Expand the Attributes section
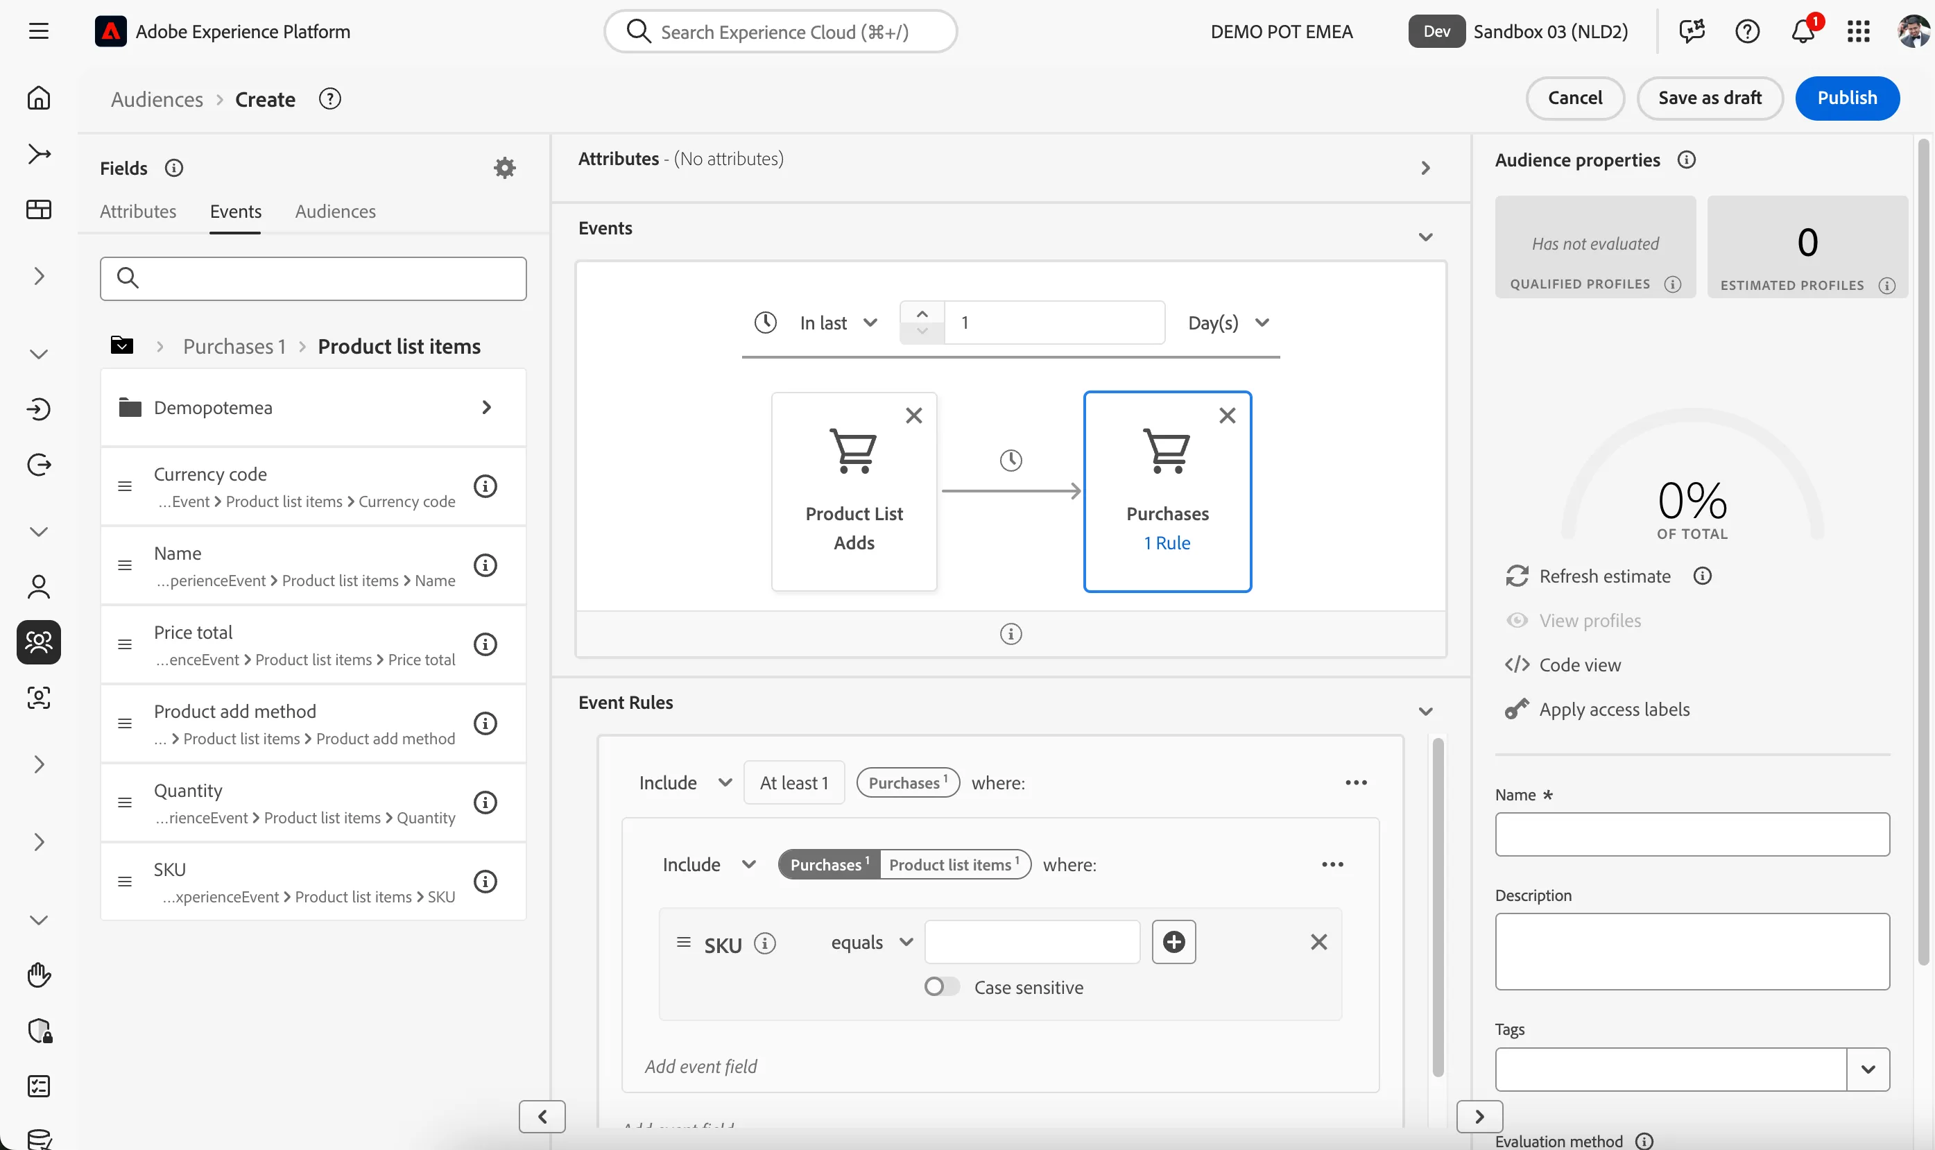Viewport: 1935px width, 1150px height. (x=1425, y=167)
